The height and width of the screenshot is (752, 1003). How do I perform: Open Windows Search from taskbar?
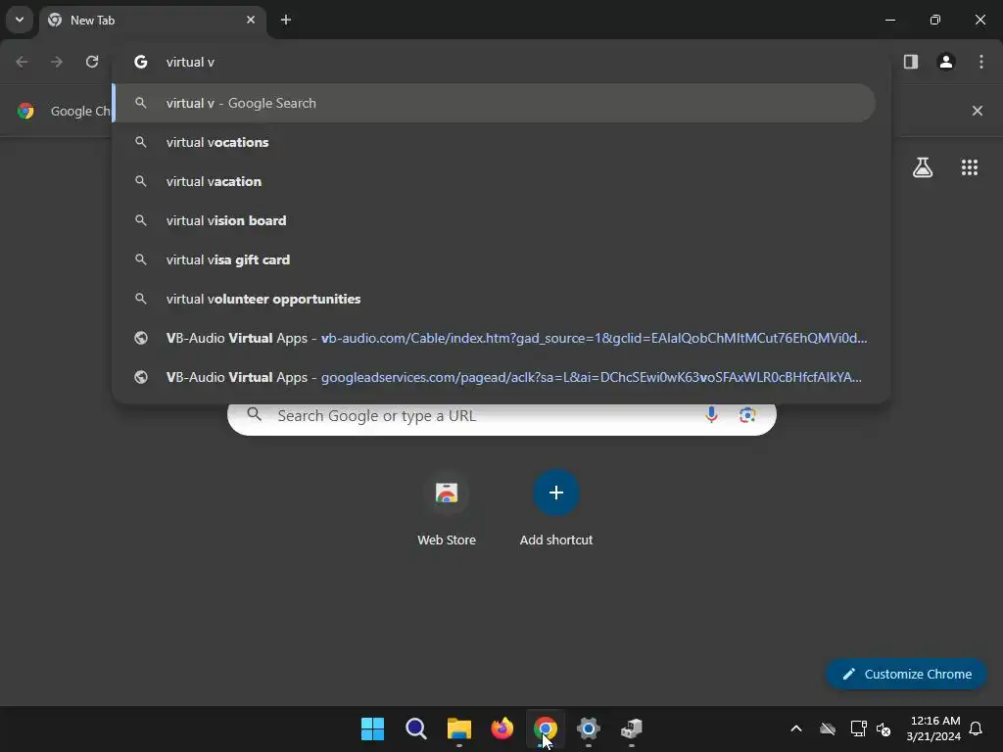[415, 728]
